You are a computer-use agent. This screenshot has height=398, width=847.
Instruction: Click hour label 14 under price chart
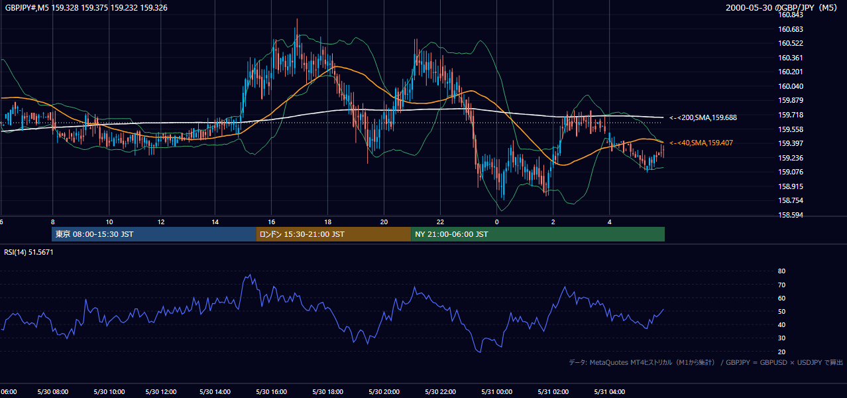click(x=215, y=222)
